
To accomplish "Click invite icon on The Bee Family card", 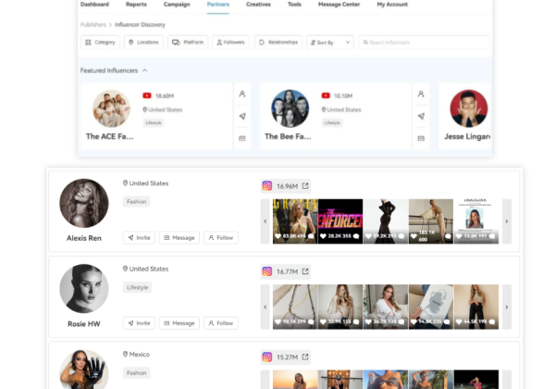I will pyautogui.click(x=421, y=116).
